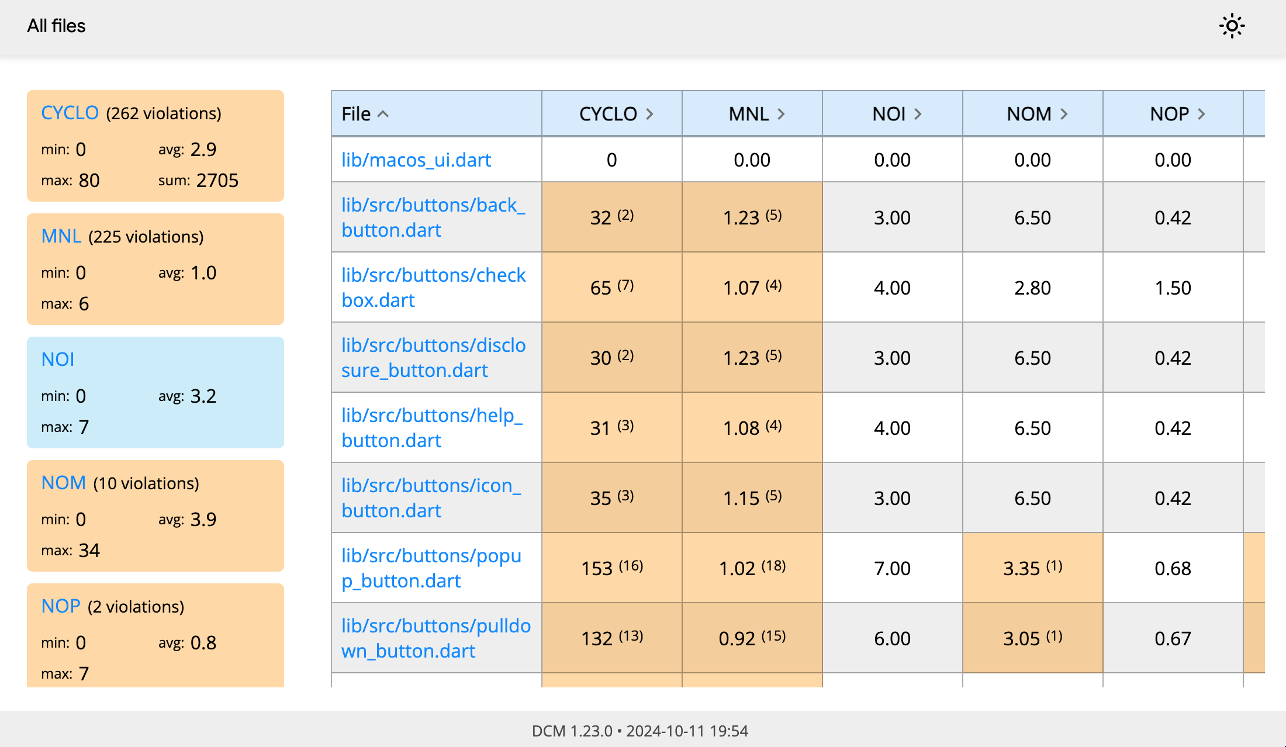Click the '(262 violations)' CYCLO text
This screenshot has height=747, width=1286.
point(164,113)
